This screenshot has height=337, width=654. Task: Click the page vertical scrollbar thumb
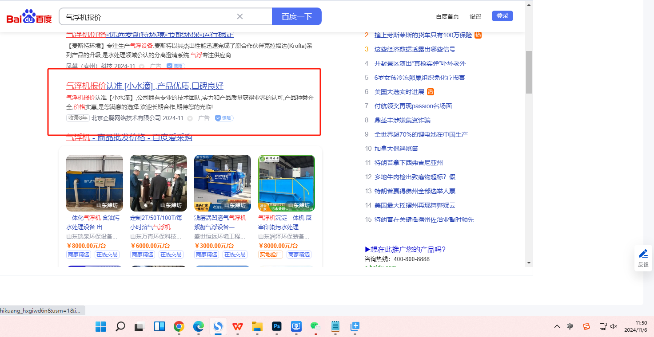point(529,72)
